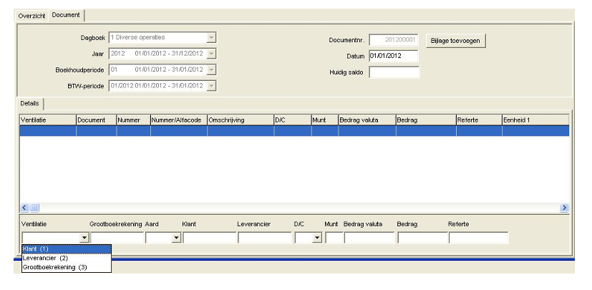Switch to the Overzicht tab
592x290 pixels.
point(31,16)
